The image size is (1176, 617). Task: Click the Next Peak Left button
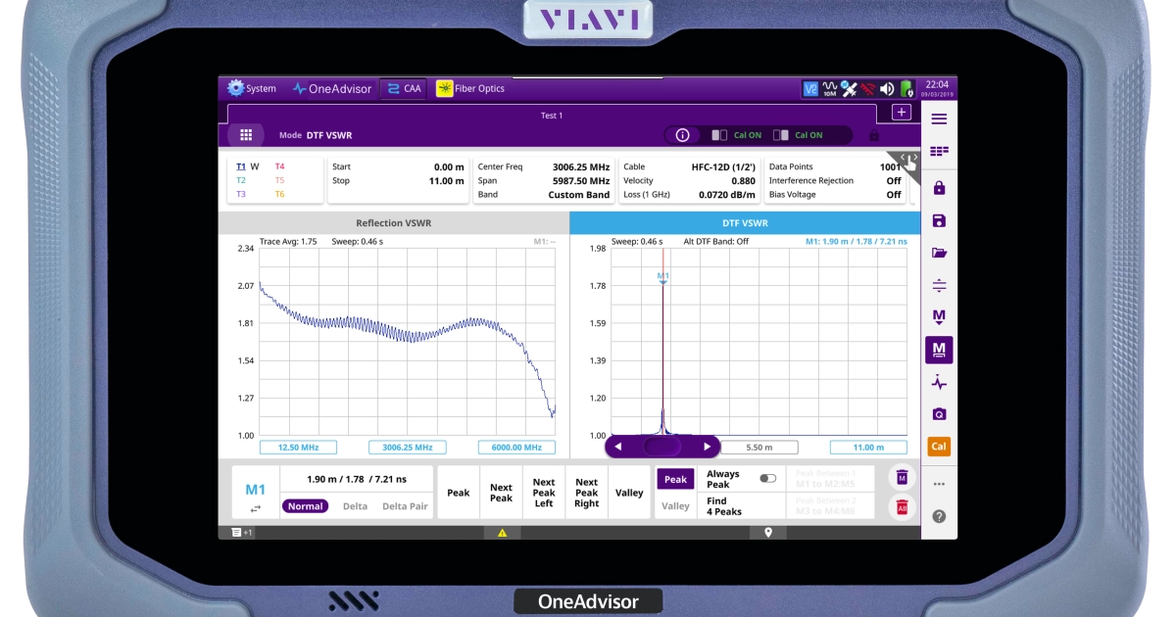[x=543, y=492]
